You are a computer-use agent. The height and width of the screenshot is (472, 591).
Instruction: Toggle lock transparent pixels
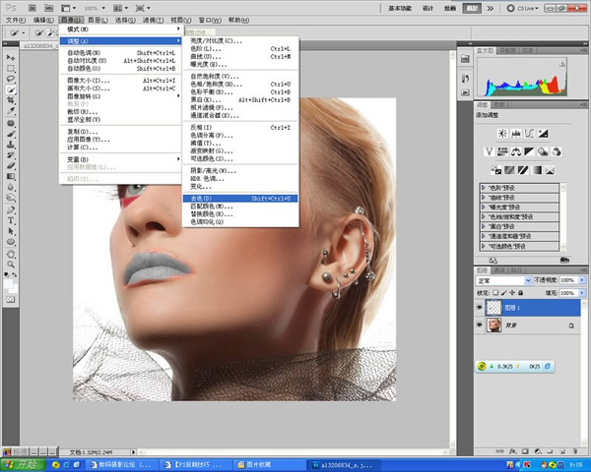pyautogui.click(x=495, y=292)
